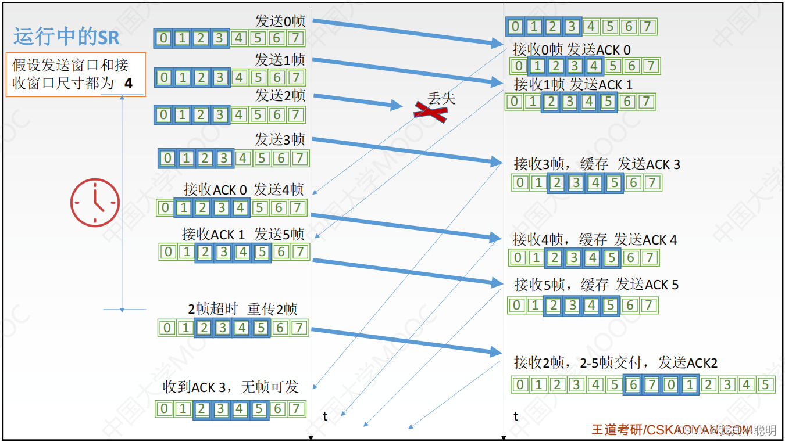Select the text "接收2帧，2-5帧交付，发送ACK2"
The image size is (785, 442).
[616, 363]
